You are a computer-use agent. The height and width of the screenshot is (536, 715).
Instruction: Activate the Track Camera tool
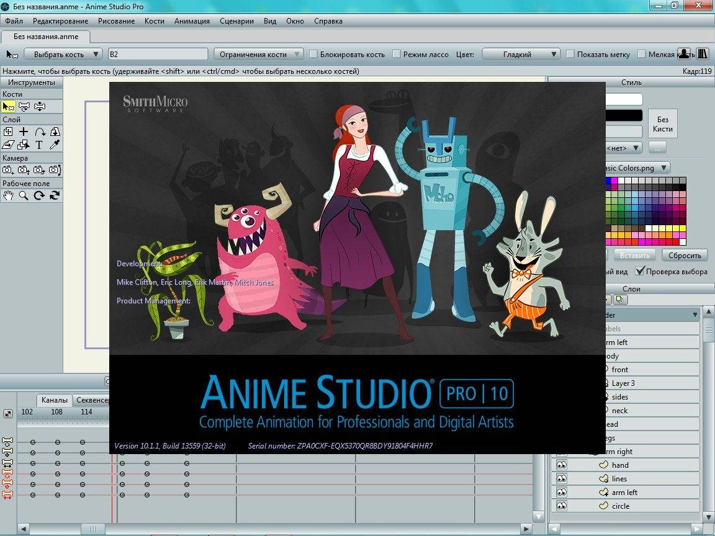(8, 170)
